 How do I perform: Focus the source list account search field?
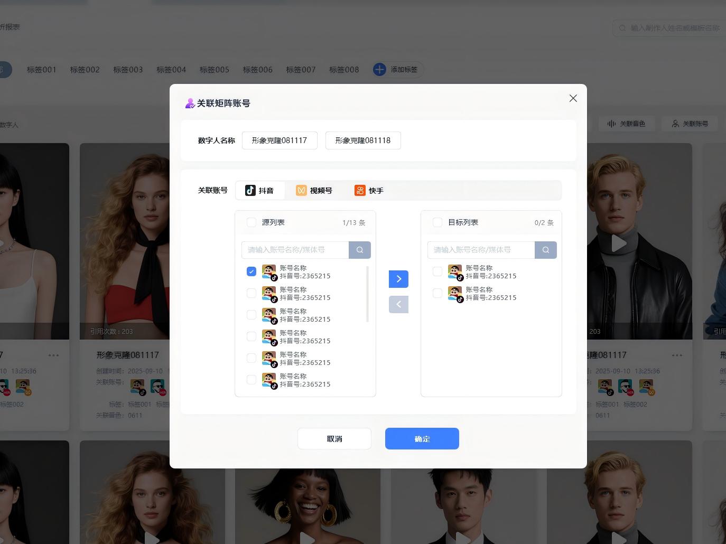295,250
